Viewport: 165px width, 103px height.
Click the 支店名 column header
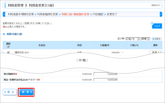coord(42,45)
